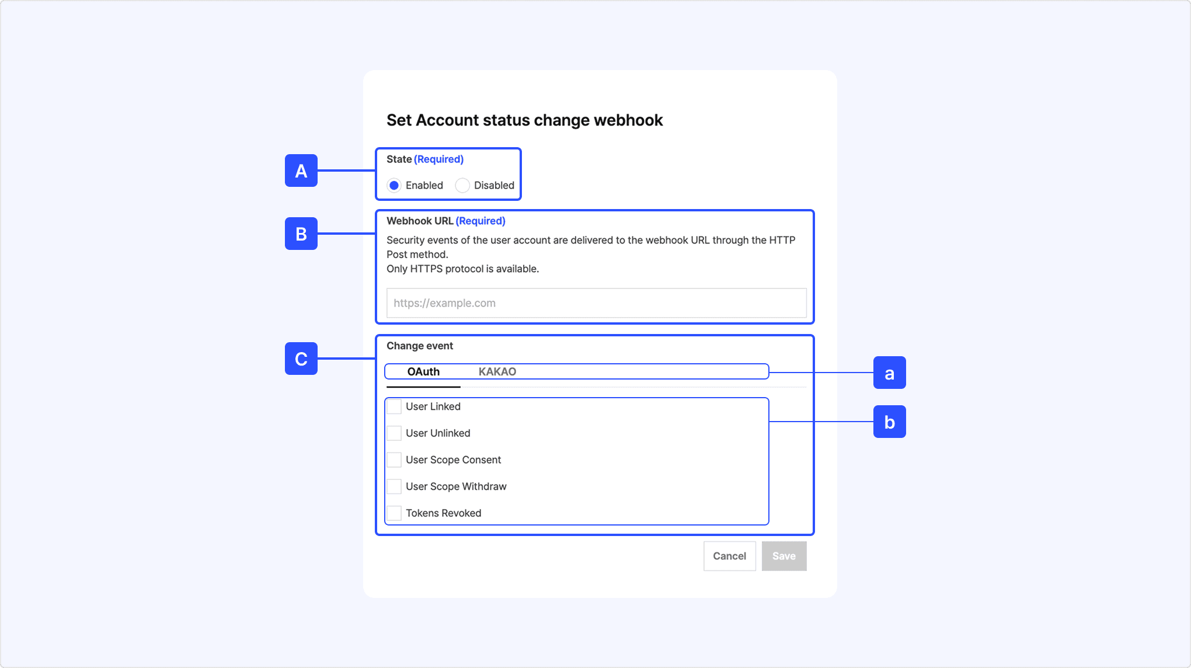Select the Enabled radio button
Viewport: 1191px width, 668px height.
tap(394, 186)
